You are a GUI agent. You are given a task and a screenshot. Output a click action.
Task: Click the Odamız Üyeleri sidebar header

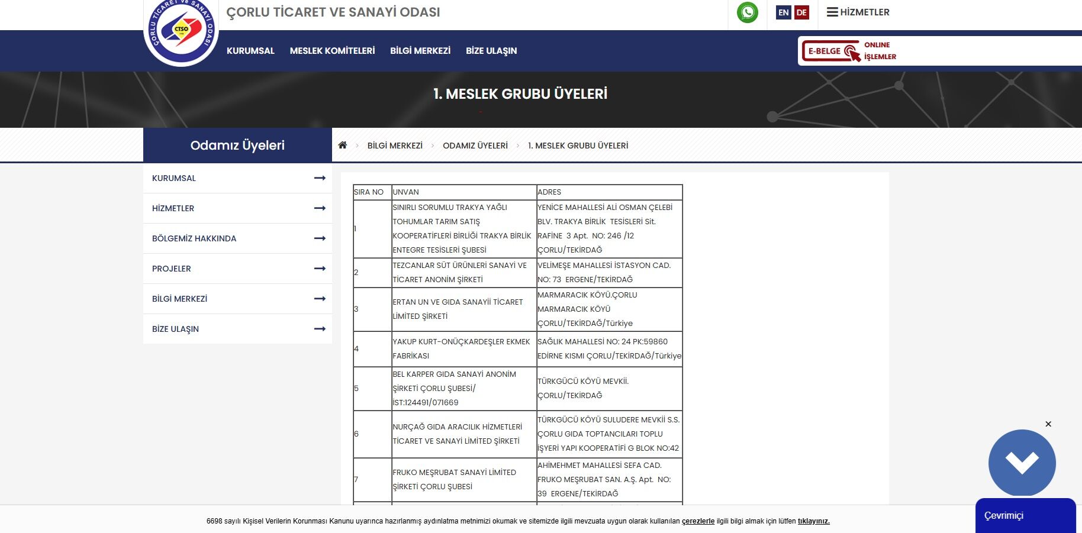click(x=237, y=145)
